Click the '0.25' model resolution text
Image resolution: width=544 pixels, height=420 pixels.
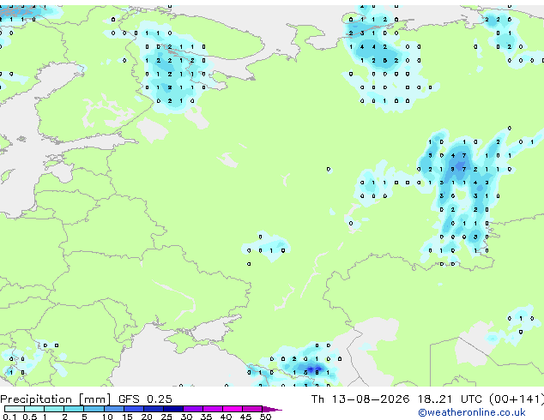[160, 399]
